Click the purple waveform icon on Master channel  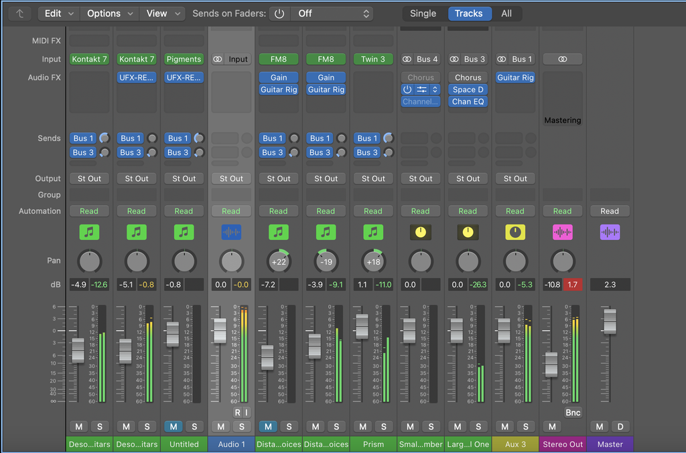610,232
